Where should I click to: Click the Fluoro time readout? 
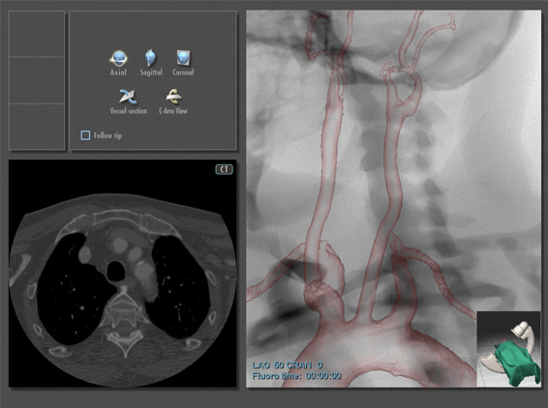coord(296,376)
